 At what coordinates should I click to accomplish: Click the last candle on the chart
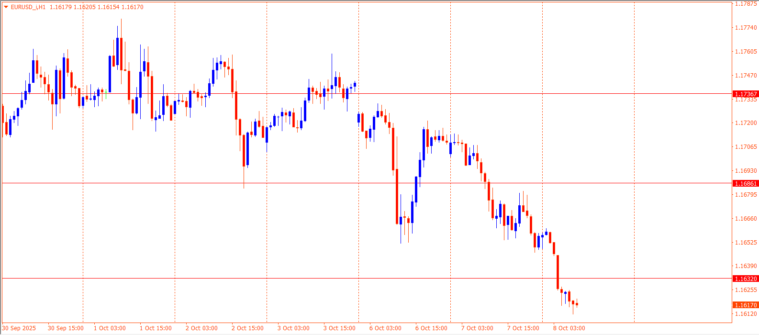pyautogui.click(x=577, y=304)
